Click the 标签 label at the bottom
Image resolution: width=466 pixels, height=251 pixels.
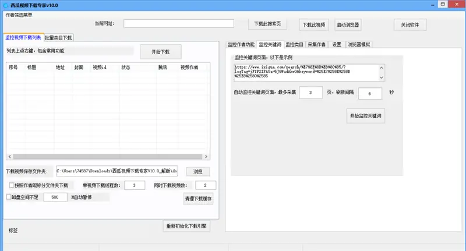coord(13,231)
